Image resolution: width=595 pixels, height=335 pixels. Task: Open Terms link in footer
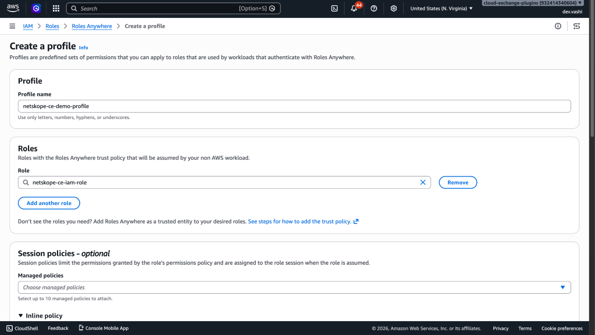pyautogui.click(x=525, y=329)
